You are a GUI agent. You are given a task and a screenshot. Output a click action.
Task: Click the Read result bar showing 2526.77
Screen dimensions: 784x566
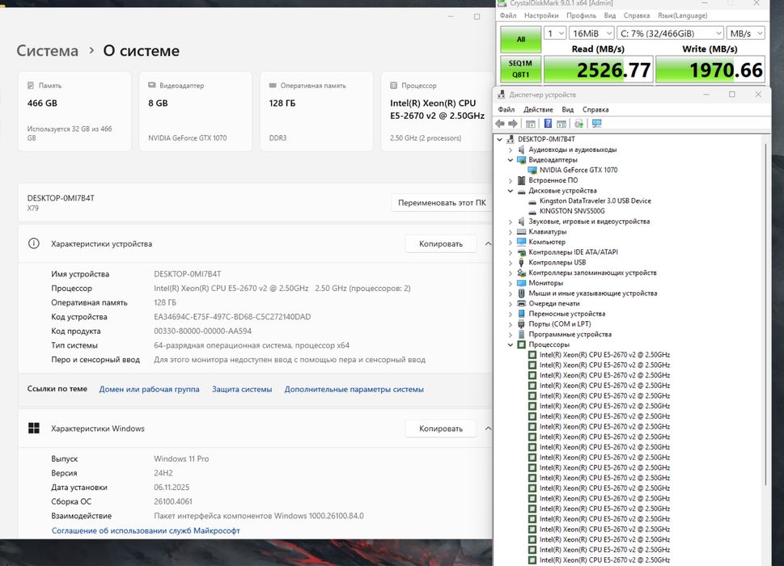click(x=598, y=70)
